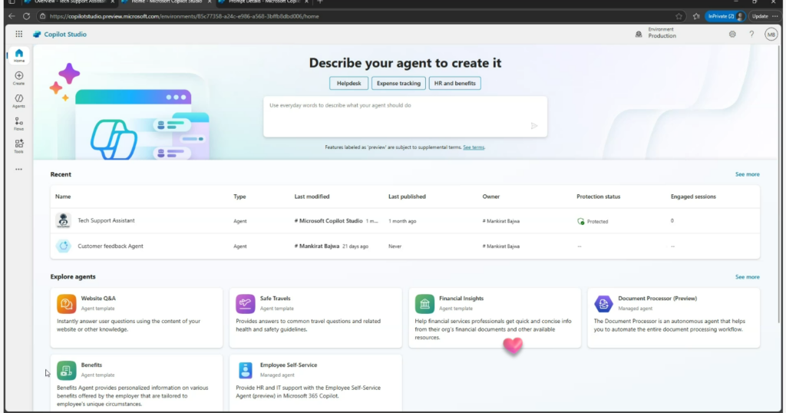Open Agents in the sidebar

point(18,101)
